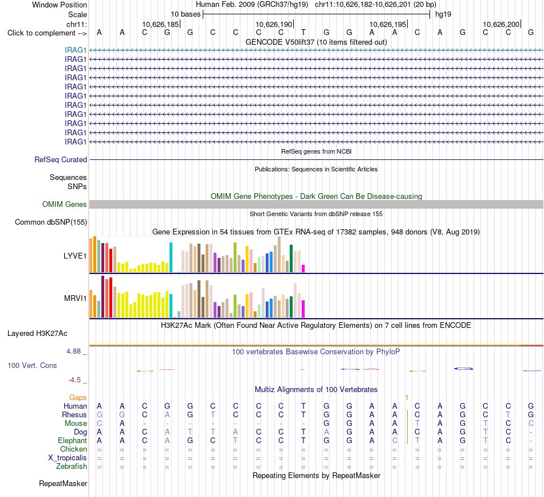Click the dark green bar in LYVE1 chart
This screenshot has height=497, width=544.
[x=291, y=259]
